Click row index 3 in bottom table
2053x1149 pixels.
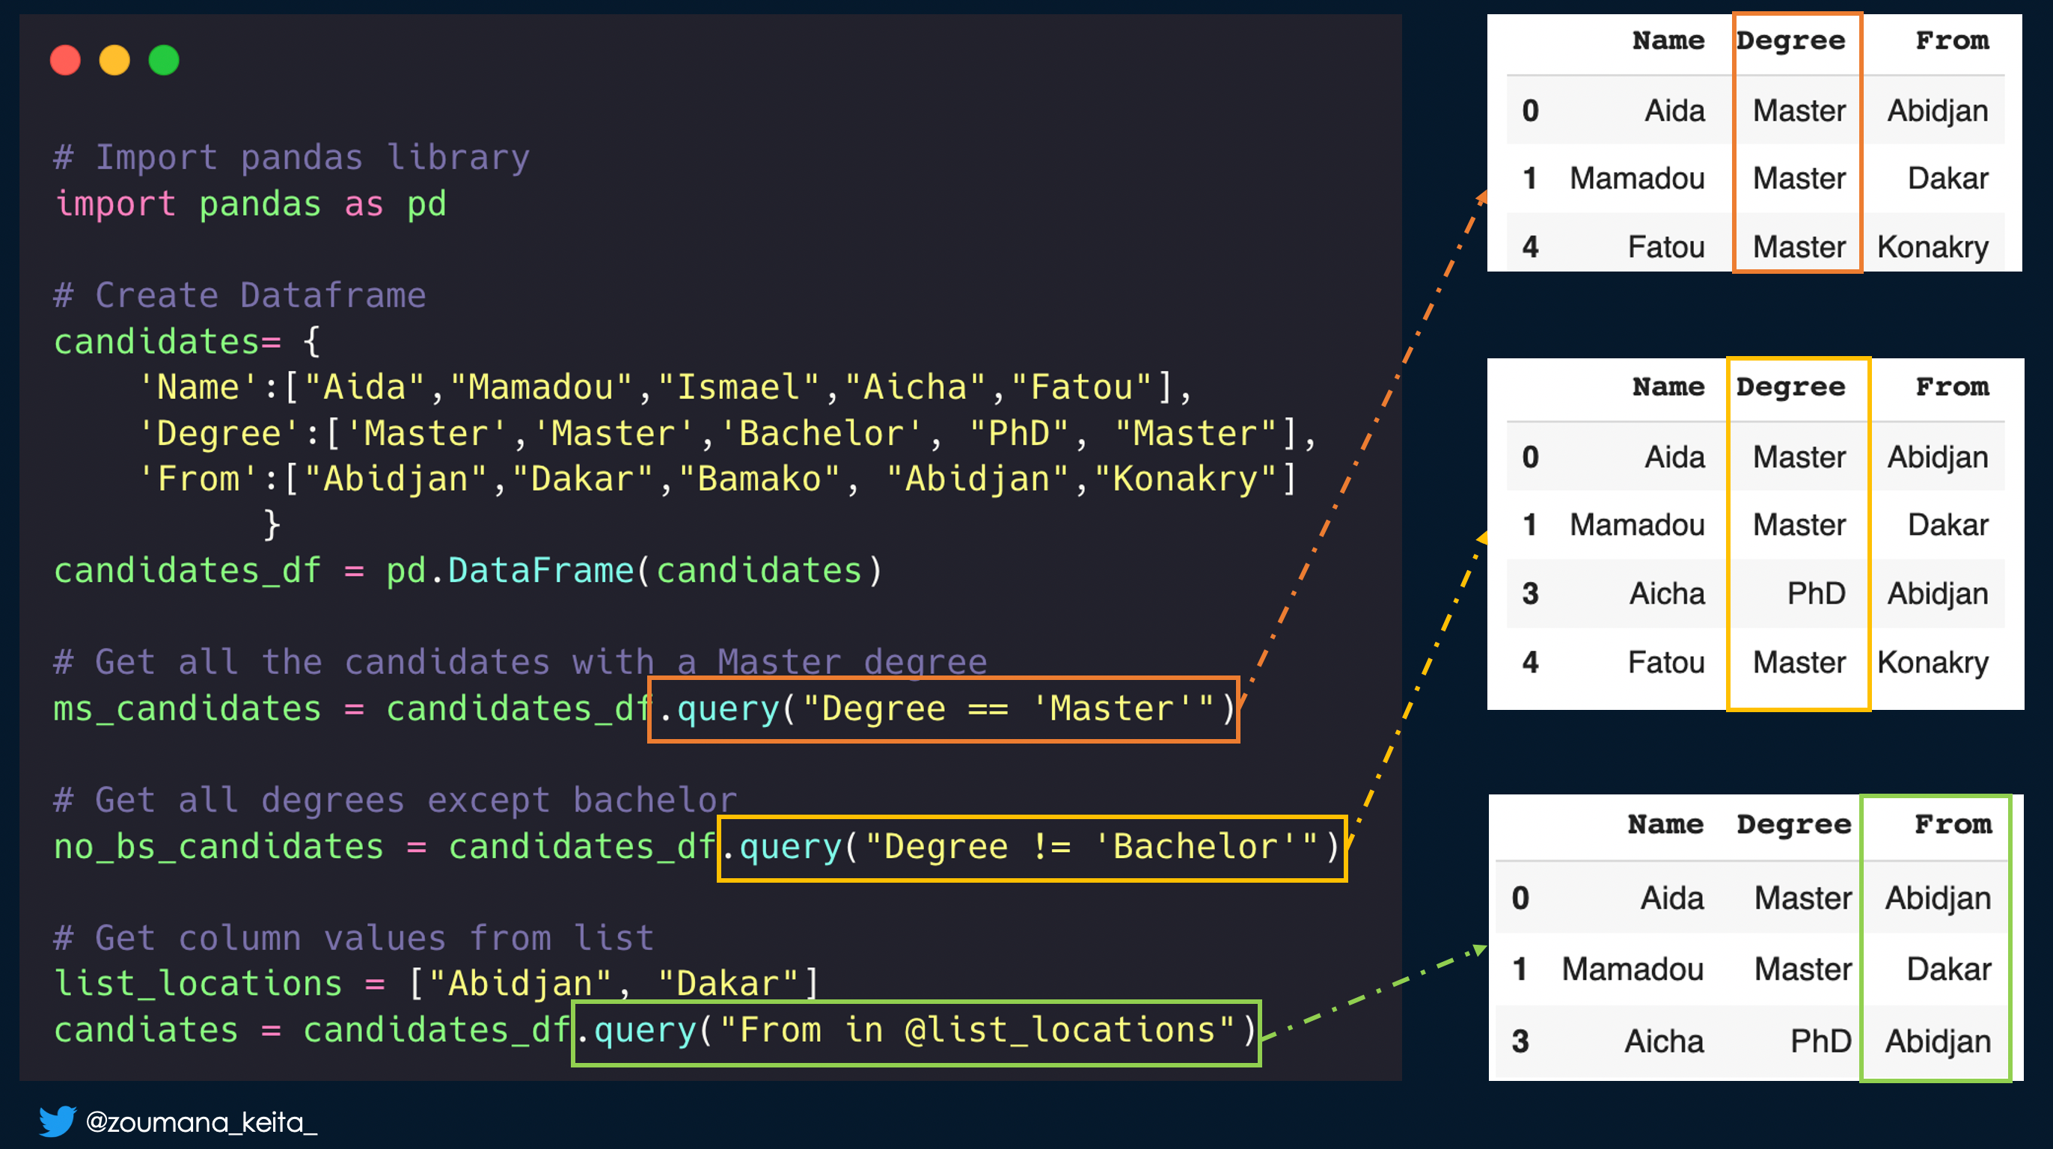(x=1520, y=1041)
